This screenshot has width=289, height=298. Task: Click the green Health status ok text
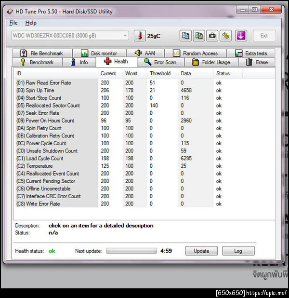click(52, 251)
